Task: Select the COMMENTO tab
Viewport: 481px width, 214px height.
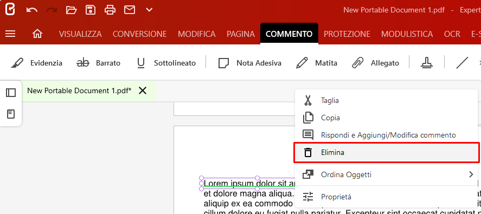Action: coord(289,34)
